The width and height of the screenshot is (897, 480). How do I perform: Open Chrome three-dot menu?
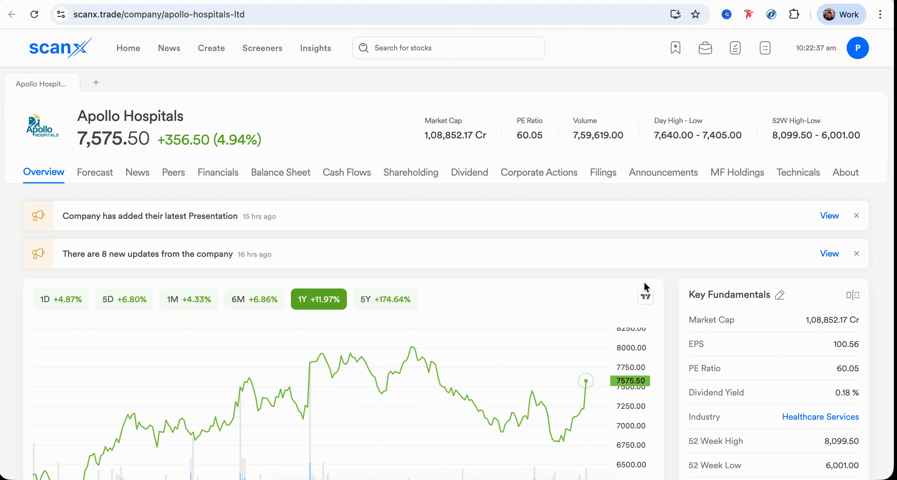click(x=880, y=14)
